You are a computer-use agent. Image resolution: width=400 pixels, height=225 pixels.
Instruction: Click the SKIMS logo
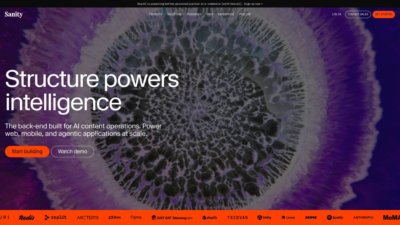click(311, 217)
